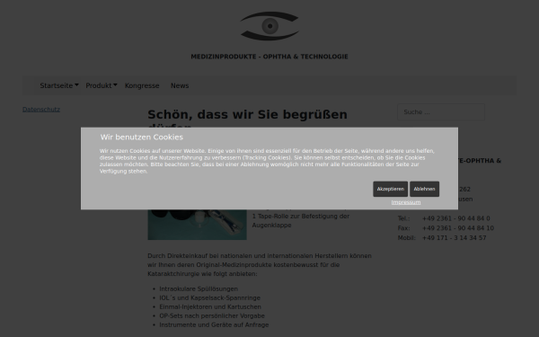Click the Mobil number +49 171 - 3 14 34 57

pos(454,237)
